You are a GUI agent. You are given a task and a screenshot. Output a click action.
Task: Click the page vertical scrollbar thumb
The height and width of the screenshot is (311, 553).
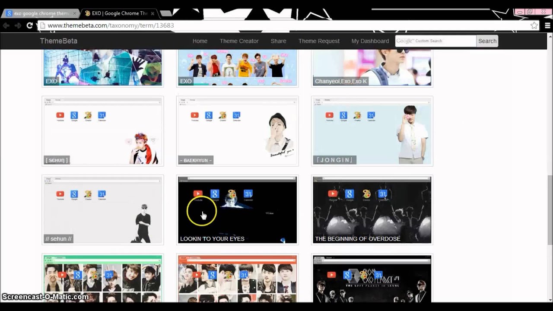[x=550, y=210]
